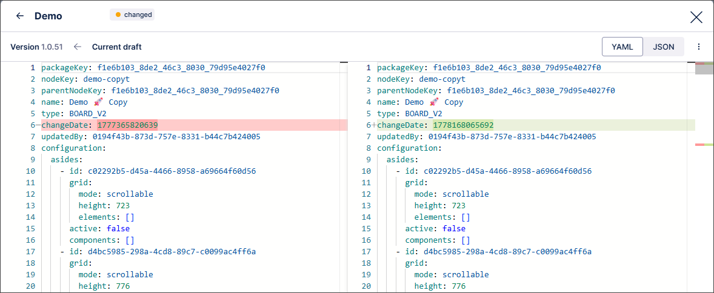Image resolution: width=714 pixels, height=293 pixels.
Task: Click line number 17 in the right gutter
Action: click(x=366, y=251)
